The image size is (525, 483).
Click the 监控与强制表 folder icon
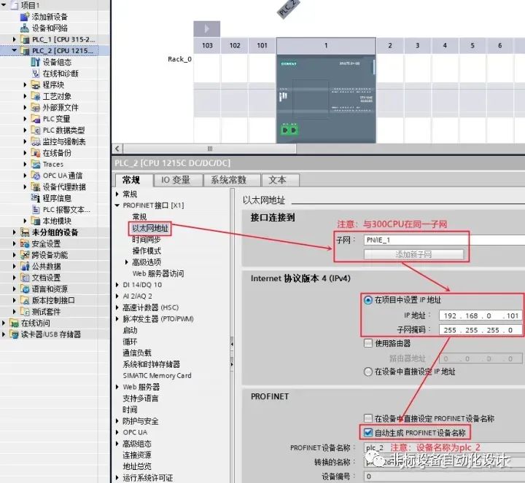[36, 141]
